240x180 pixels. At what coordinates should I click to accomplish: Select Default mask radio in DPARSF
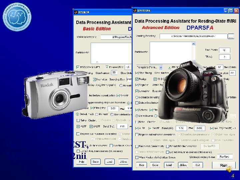pos(77,114)
